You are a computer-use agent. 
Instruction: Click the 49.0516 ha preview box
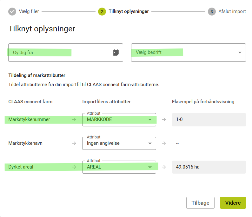tap(209, 167)
